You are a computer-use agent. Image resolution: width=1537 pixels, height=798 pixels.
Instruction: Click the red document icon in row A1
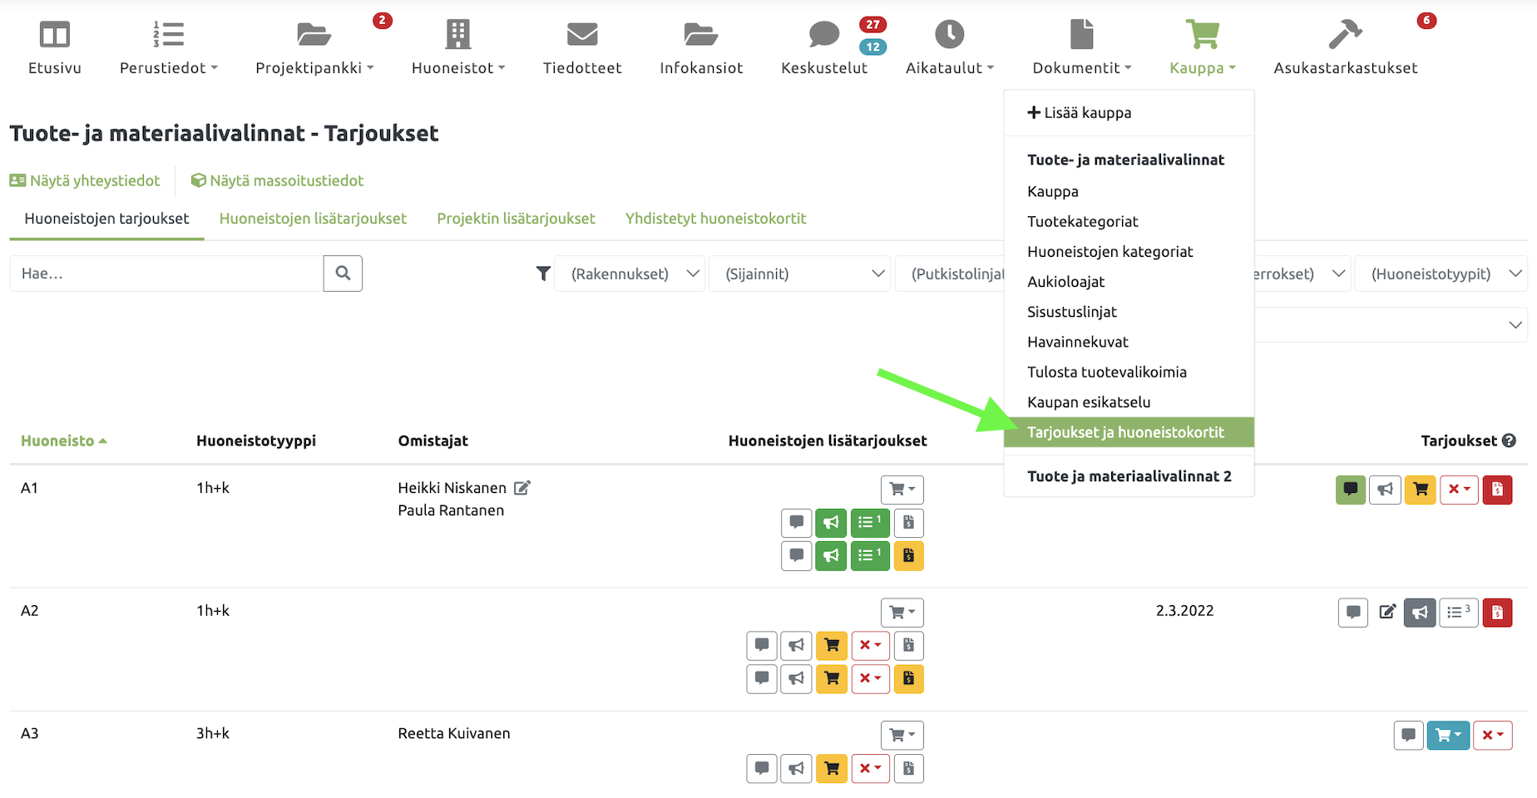[1497, 490]
